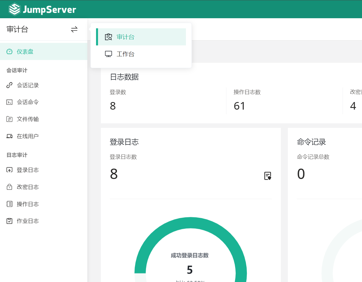Click the 改密日志 lock icon
The image size is (362, 282).
point(10,187)
